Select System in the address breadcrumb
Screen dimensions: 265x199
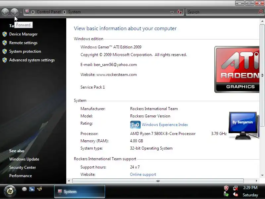(74, 12)
